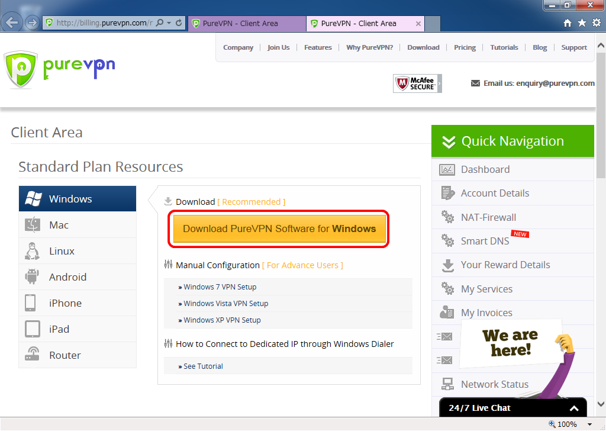Click the browser Back arrow button
This screenshot has height=431, width=606.
(12, 23)
